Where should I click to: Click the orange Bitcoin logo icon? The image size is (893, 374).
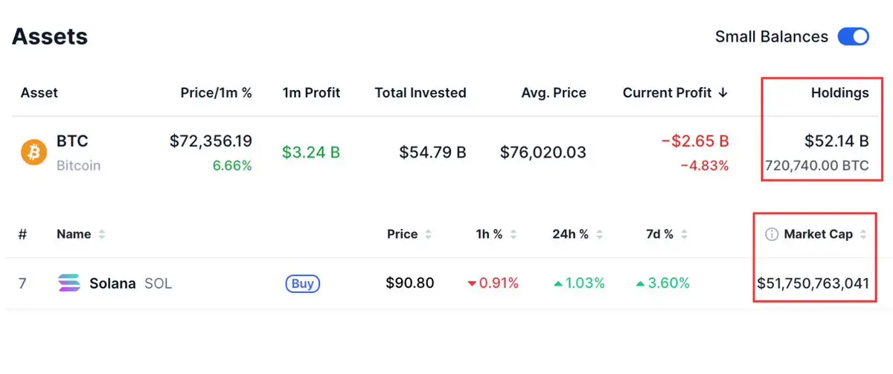33,153
